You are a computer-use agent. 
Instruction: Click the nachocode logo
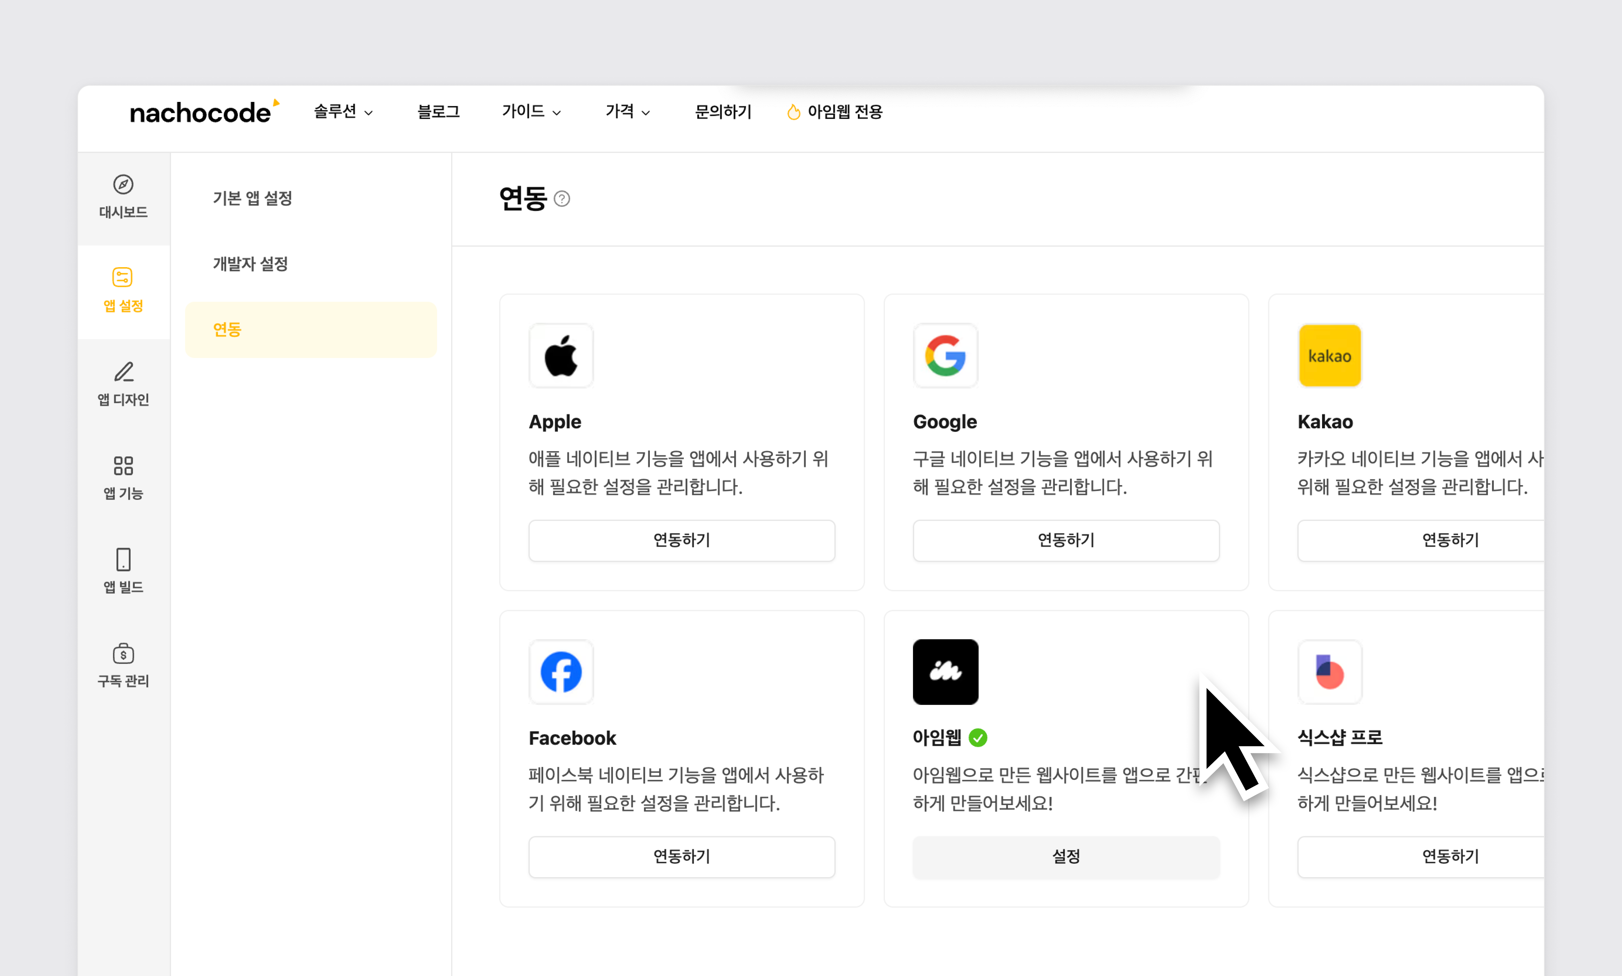point(205,112)
